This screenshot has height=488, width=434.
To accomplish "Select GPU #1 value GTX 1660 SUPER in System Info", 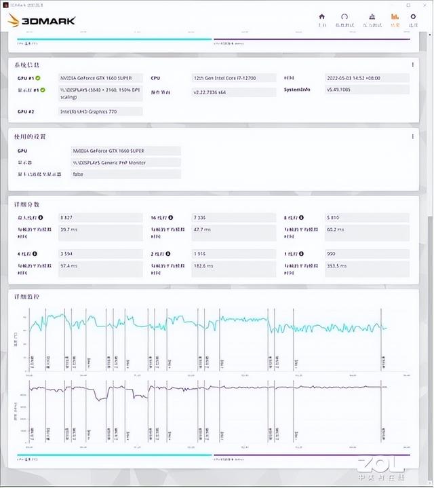I will pyautogui.click(x=100, y=78).
